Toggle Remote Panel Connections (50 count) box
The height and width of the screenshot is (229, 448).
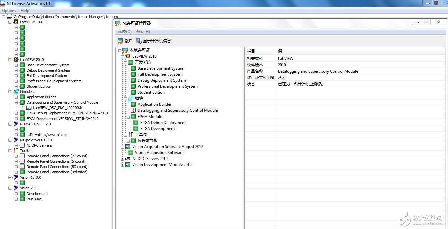pos(22,167)
